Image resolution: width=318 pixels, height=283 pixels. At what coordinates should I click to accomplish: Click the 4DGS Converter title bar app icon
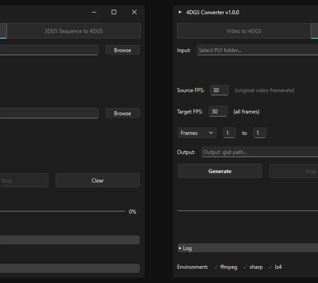point(180,12)
